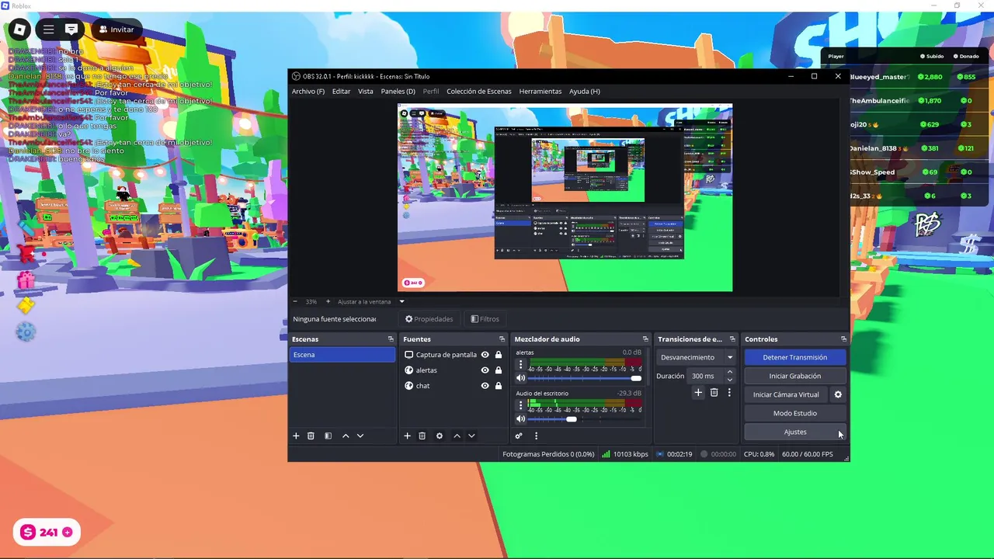
Task: Open the Vista menu
Action: click(x=365, y=92)
